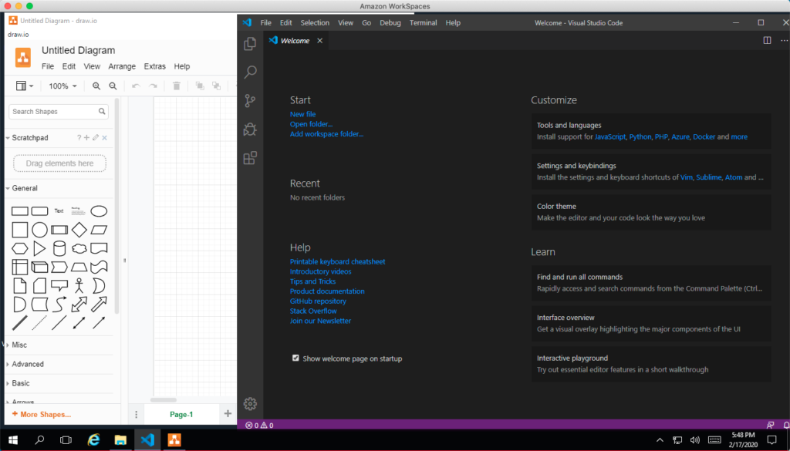The width and height of the screenshot is (790, 451).
Task: Expand the Advanced shapes section
Action: click(28, 364)
